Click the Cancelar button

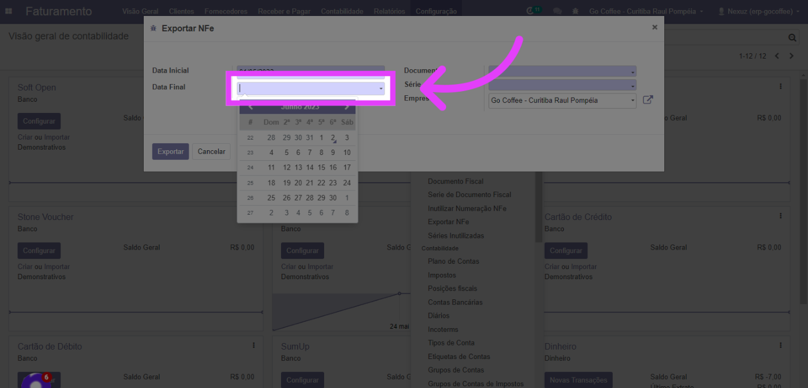point(211,151)
